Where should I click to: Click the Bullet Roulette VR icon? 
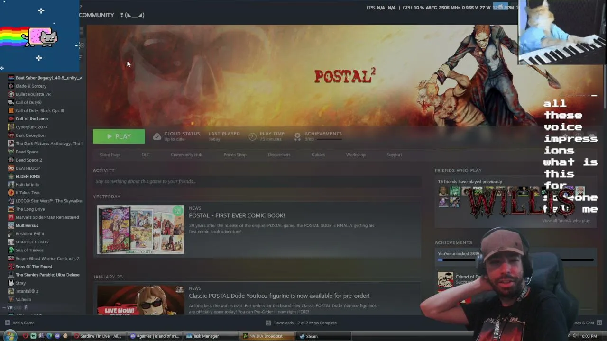coord(11,94)
